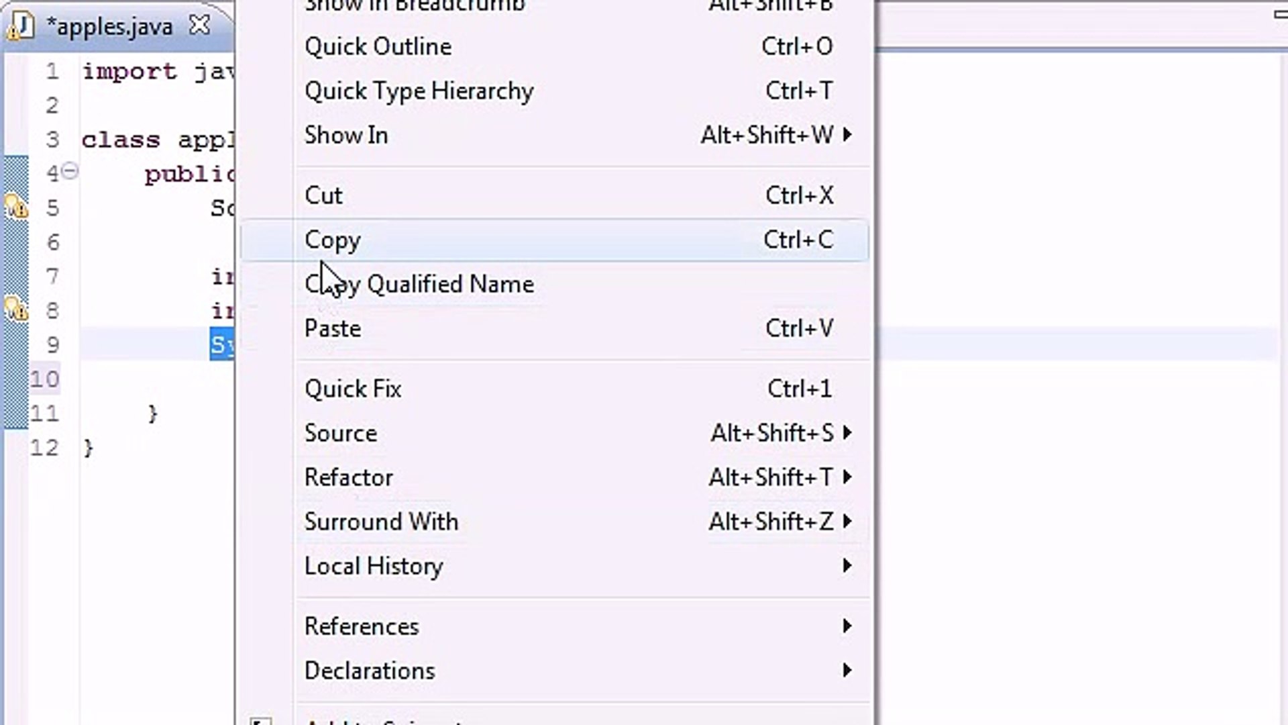
Task: Collapse the method fold toggle on line 4
Action: pos(70,172)
